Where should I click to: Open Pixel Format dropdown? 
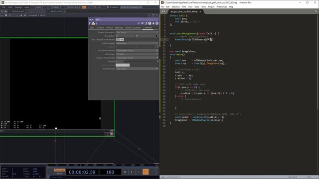pyautogui.click(x=137, y=69)
